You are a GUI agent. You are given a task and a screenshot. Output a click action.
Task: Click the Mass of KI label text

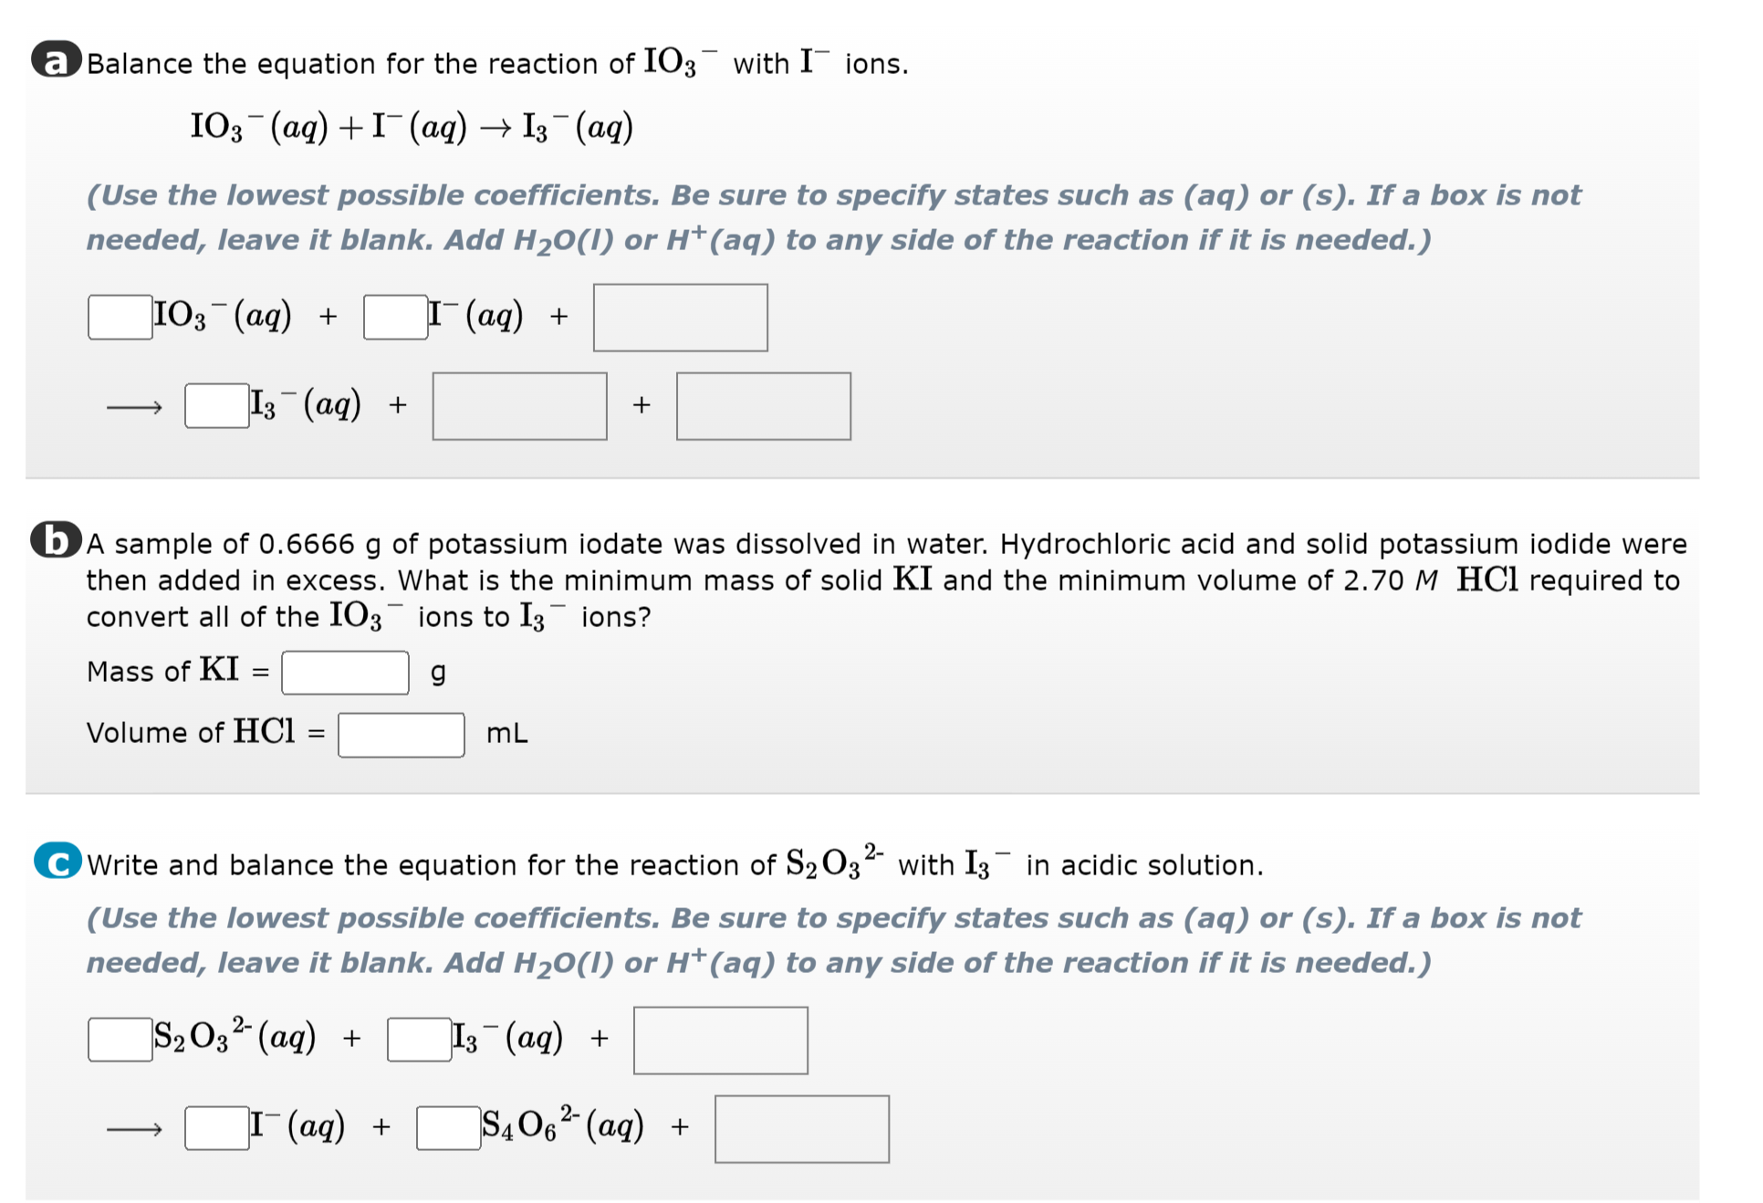click(164, 672)
